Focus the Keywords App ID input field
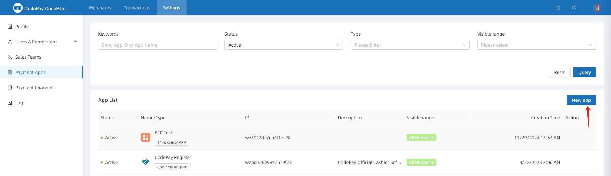 coord(157,45)
